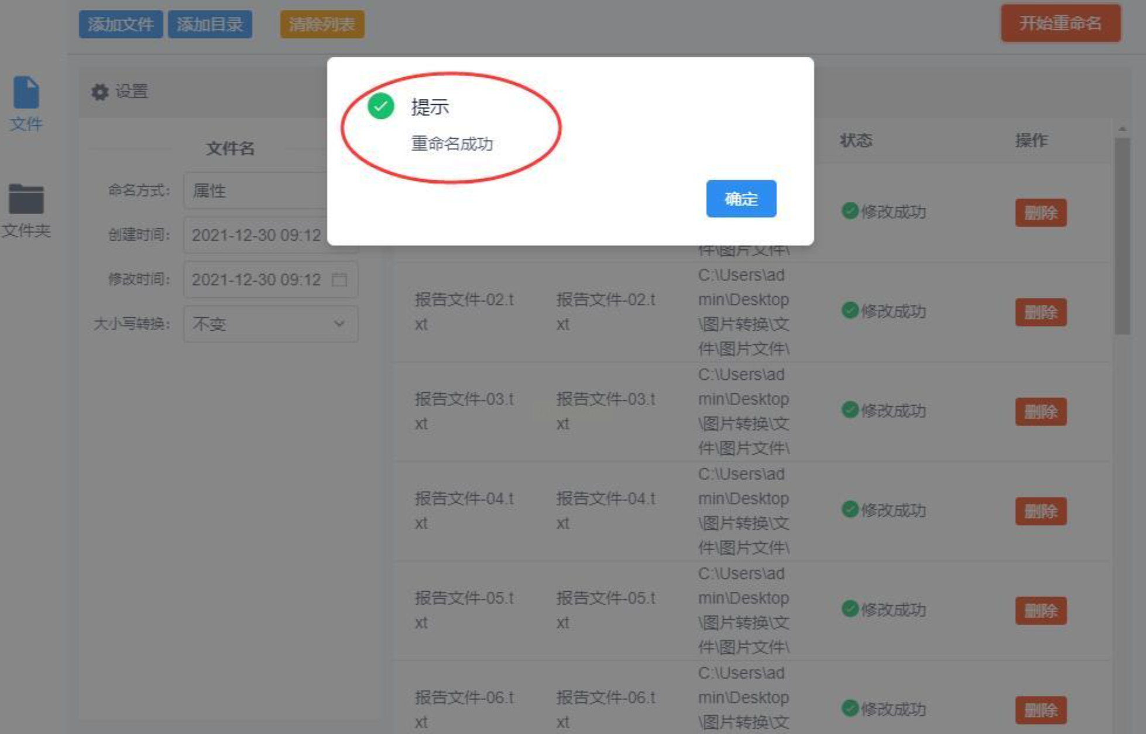This screenshot has height=734, width=1146.
Task: Click the calendar icon in 修改时间 field
Action: click(339, 280)
